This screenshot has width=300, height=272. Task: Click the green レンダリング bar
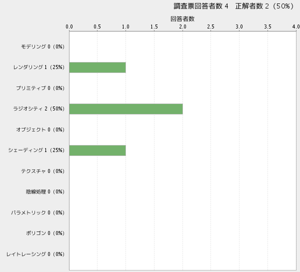tap(97, 67)
